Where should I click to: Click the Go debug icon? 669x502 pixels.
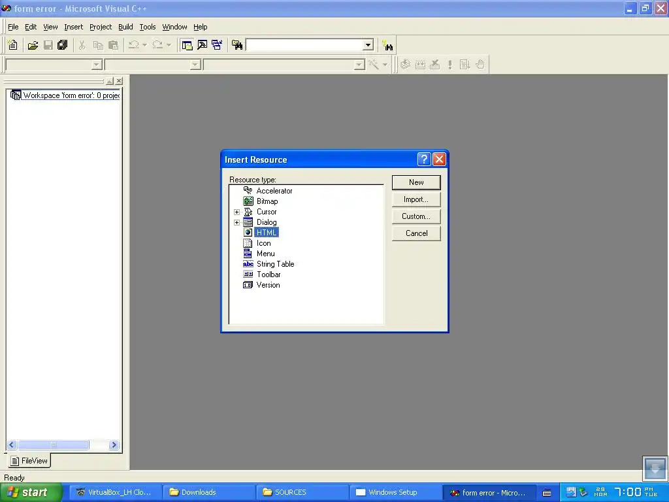point(465,65)
